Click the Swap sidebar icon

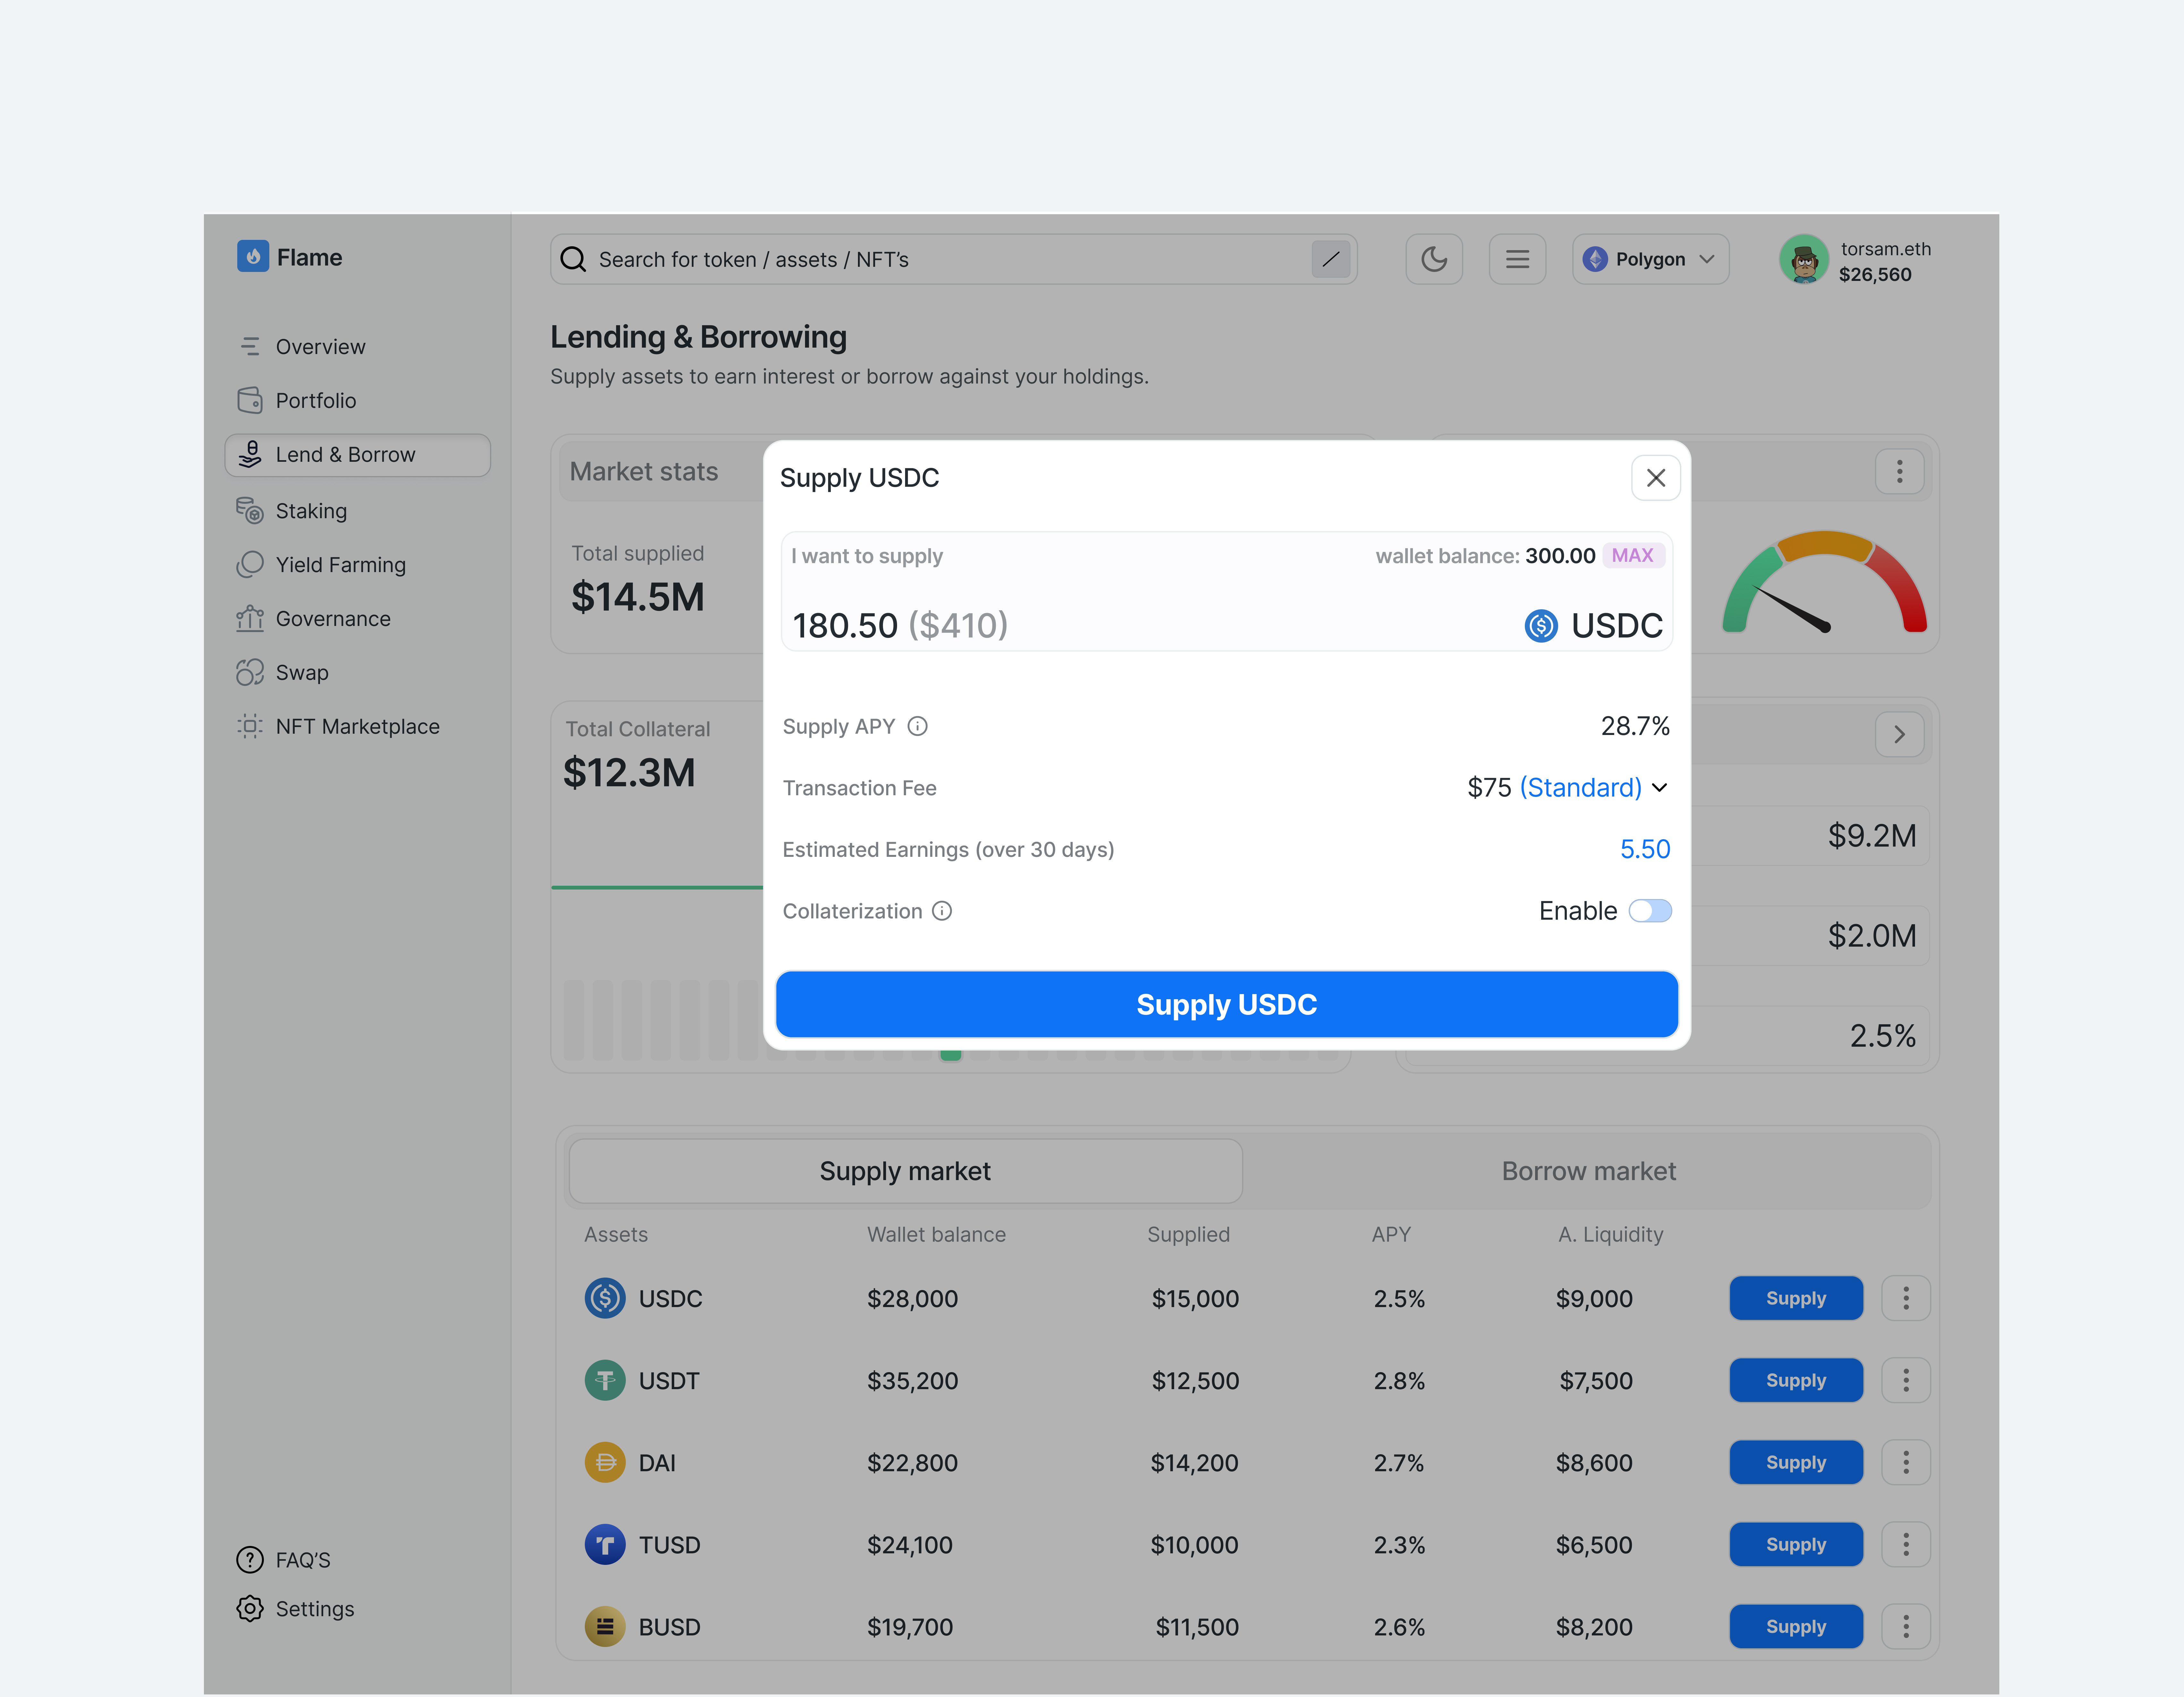pyautogui.click(x=250, y=672)
